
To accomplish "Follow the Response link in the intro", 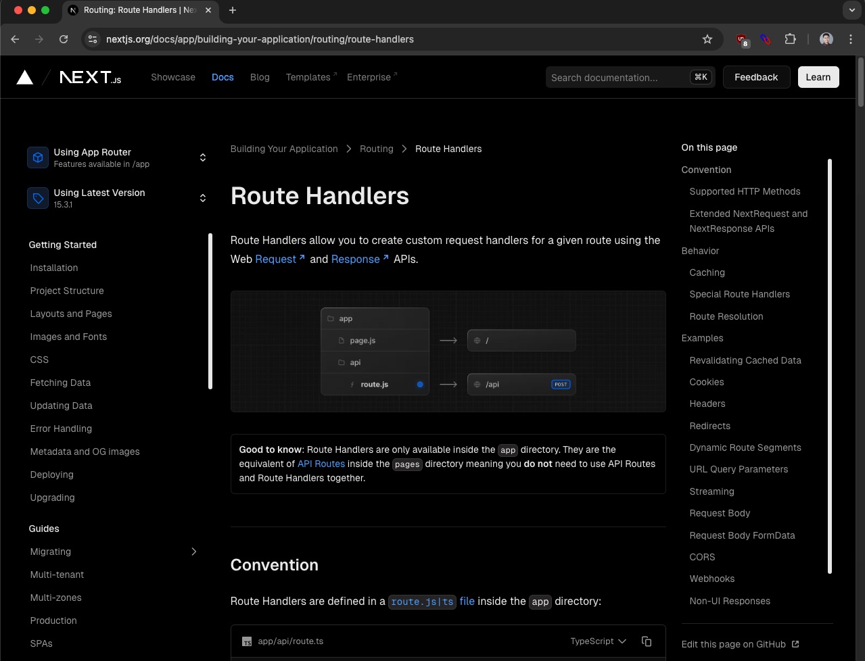I will pyautogui.click(x=360, y=259).
